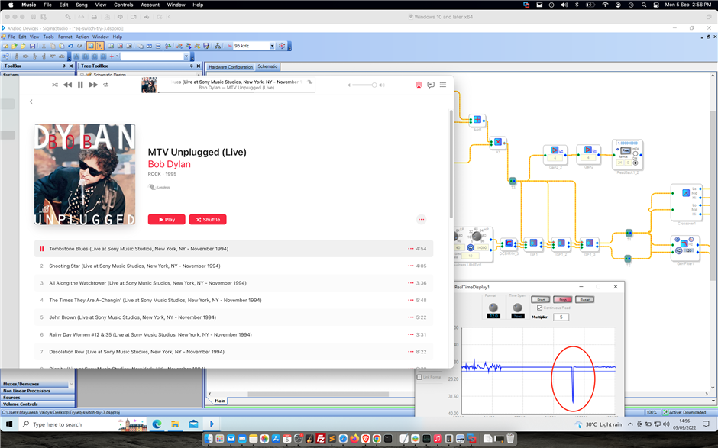Select track John Brown
Viewport: 718px width, 448px height.
[234, 317]
